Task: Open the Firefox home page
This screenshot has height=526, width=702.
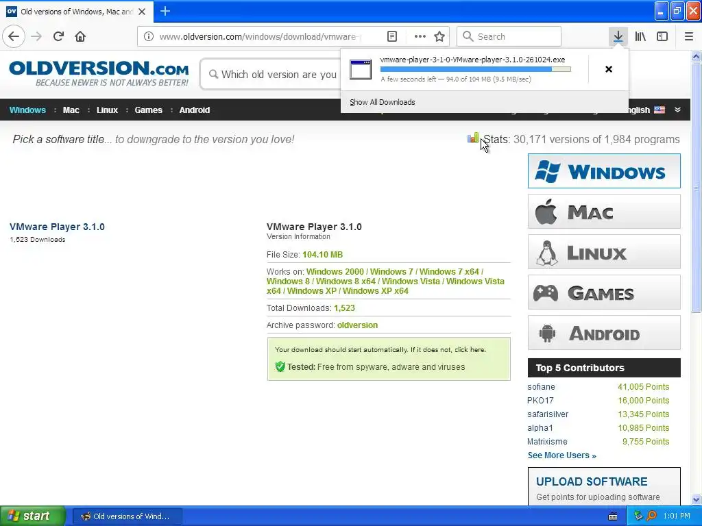Action: coord(80,36)
